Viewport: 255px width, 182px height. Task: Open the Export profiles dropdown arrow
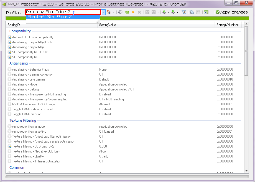coord(169,12)
